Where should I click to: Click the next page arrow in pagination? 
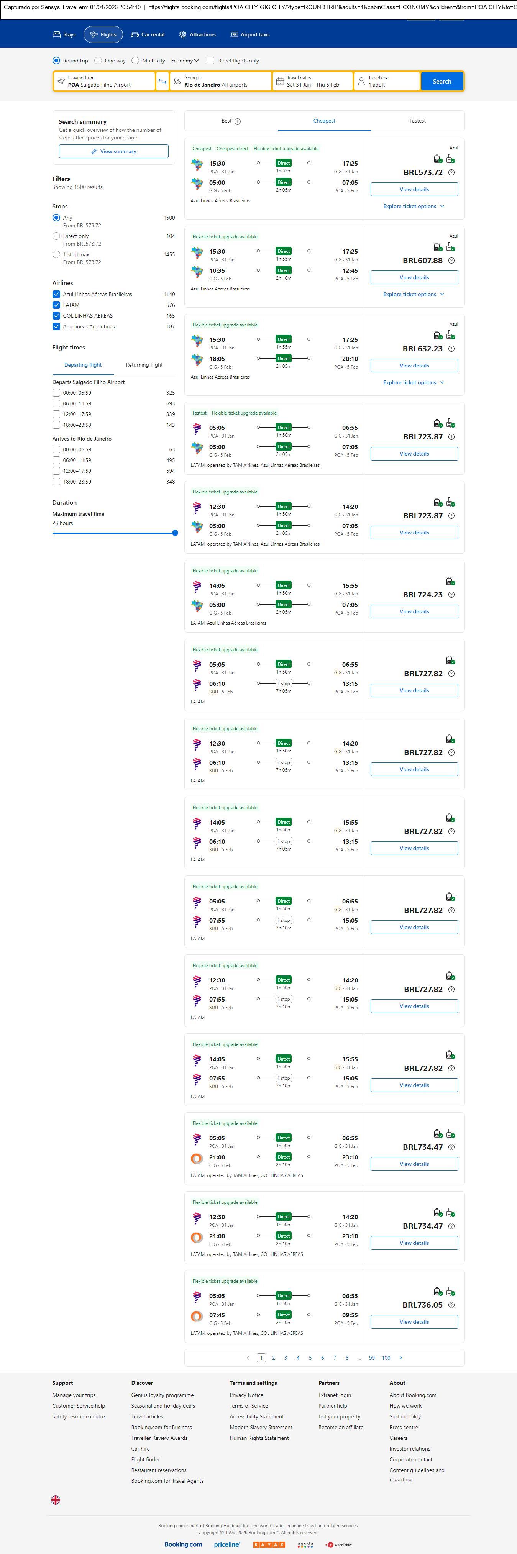pos(400,1357)
